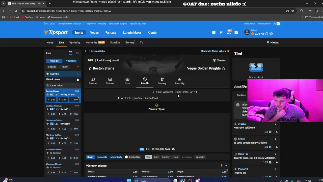Viewport: 323px width, 182px height.
Task: Favorite Vegas Golden Knights with star
Action: tap(223, 68)
